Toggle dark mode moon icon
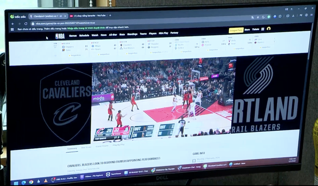The image size is (318, 186). click(263, 17)
